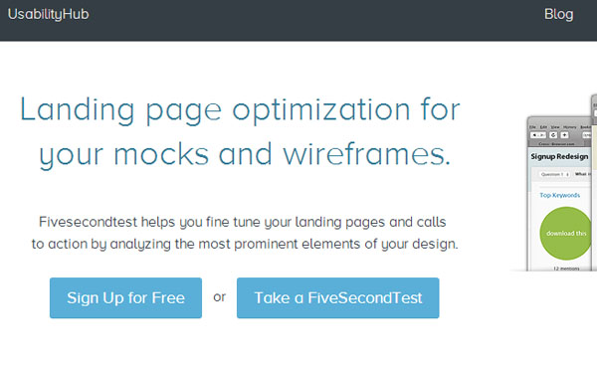597x368 pixels.
Task: Click the Landing page optimization headline
Action: (x=240, y=132)
